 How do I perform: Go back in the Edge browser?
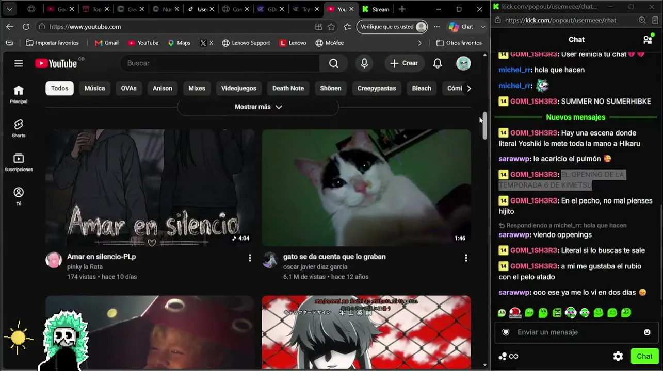coord(10,27)
